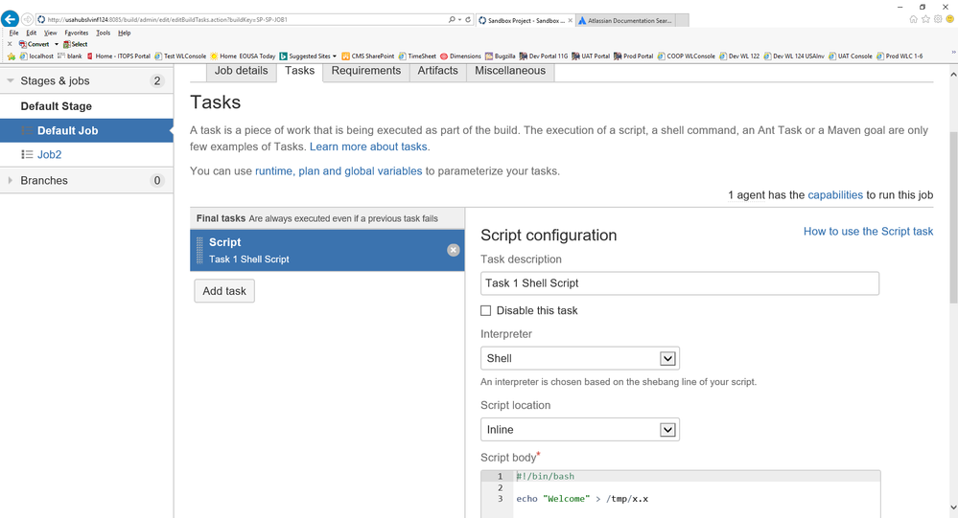
Task: Open Favorites star icon at top right
Action: [925, 19]
